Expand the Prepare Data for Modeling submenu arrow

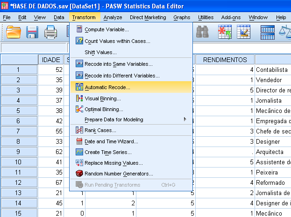tap(185, 119)
